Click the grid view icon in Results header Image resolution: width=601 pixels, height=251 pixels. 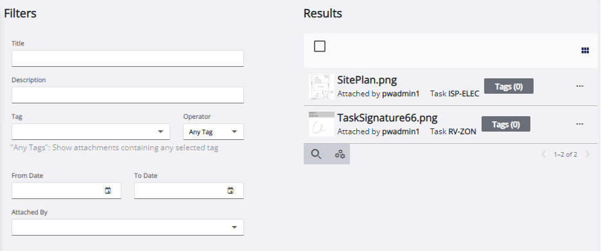(x=585, y=51)
